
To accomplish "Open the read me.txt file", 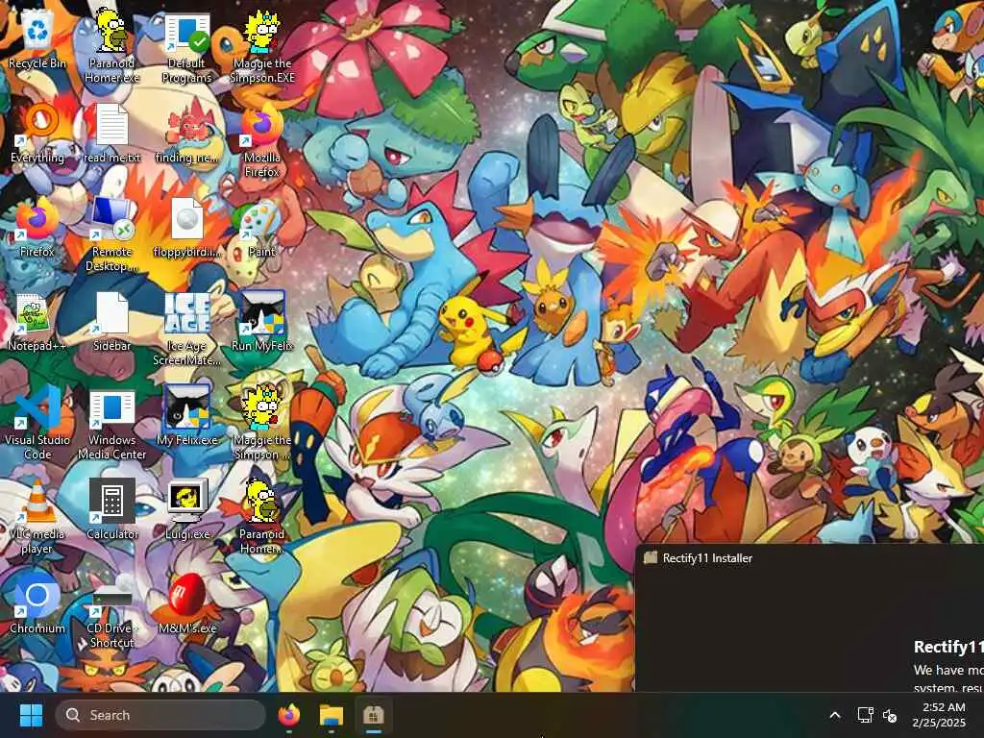I will pyautogui.click(x=111, y=133).
